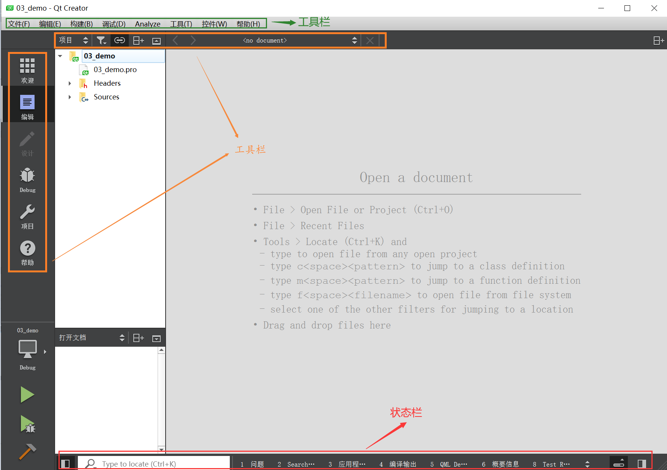Toggle synchronize with editor link icon
667x470 pixels.
click(x=120, y=40)
